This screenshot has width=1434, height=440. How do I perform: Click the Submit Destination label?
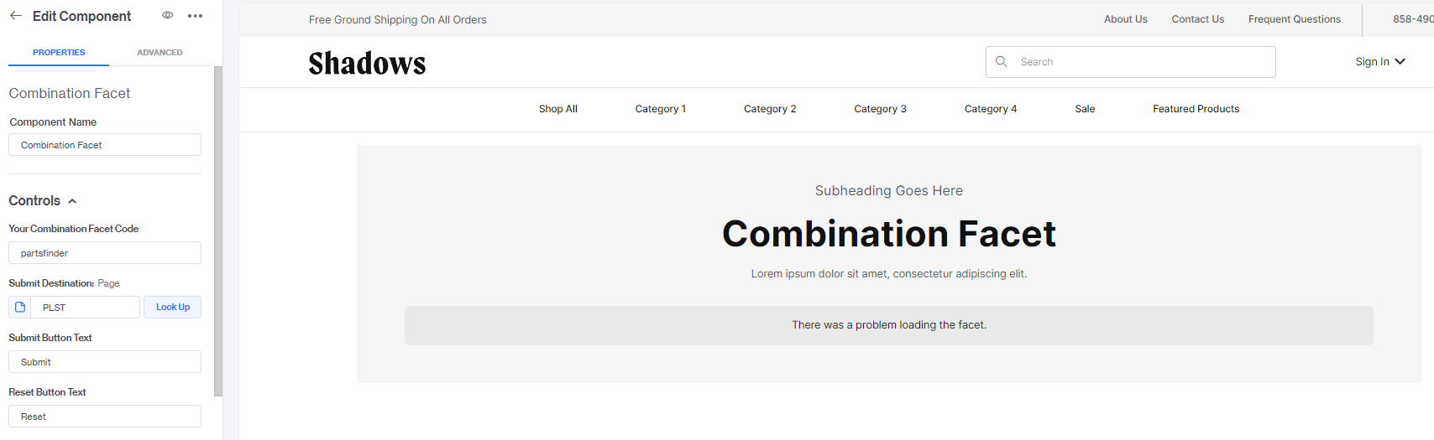(51, 283)
